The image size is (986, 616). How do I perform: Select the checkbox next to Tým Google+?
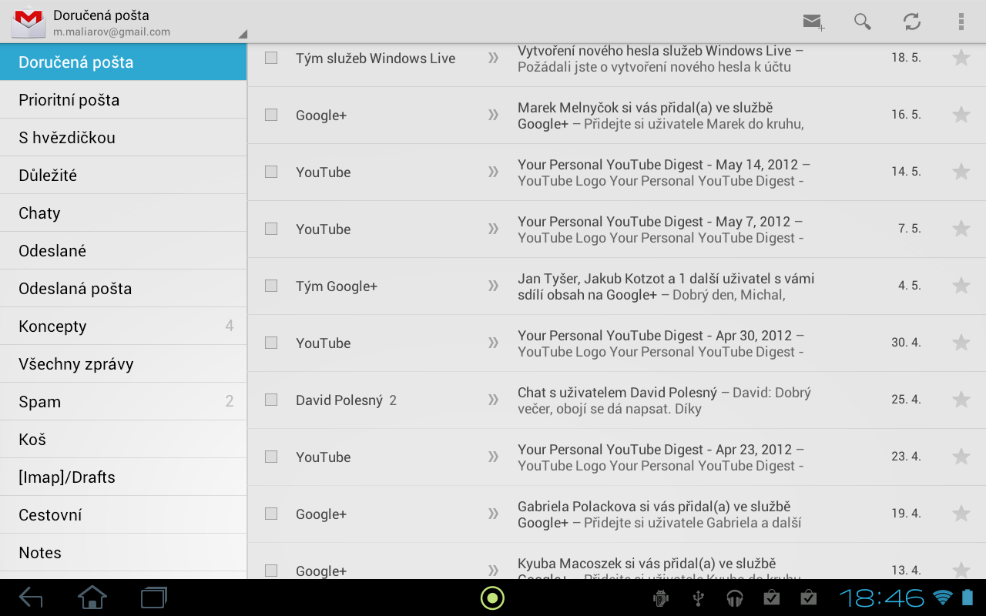(270, 286)
